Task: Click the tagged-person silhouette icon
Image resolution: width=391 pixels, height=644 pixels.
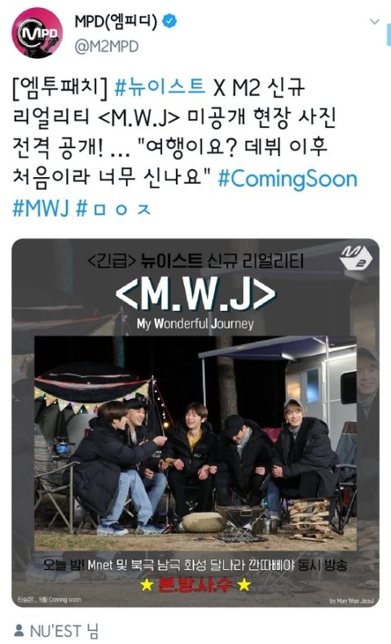Action: click(19, 629)
